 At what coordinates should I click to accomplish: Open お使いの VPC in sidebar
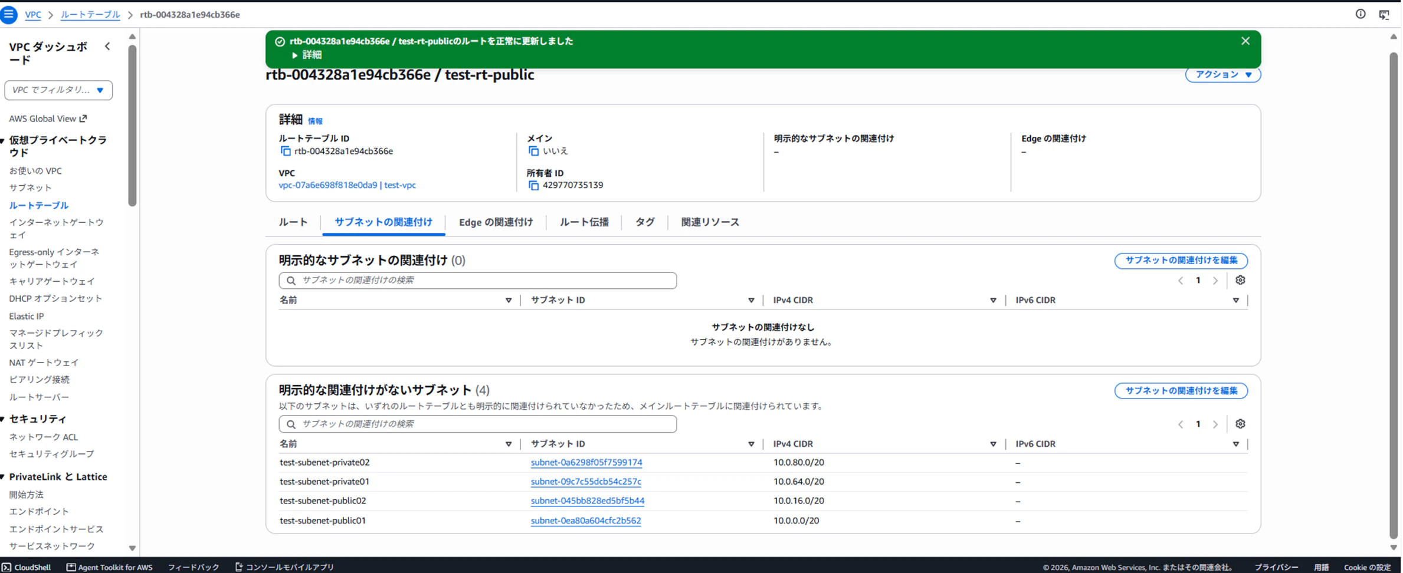(35, 171)
